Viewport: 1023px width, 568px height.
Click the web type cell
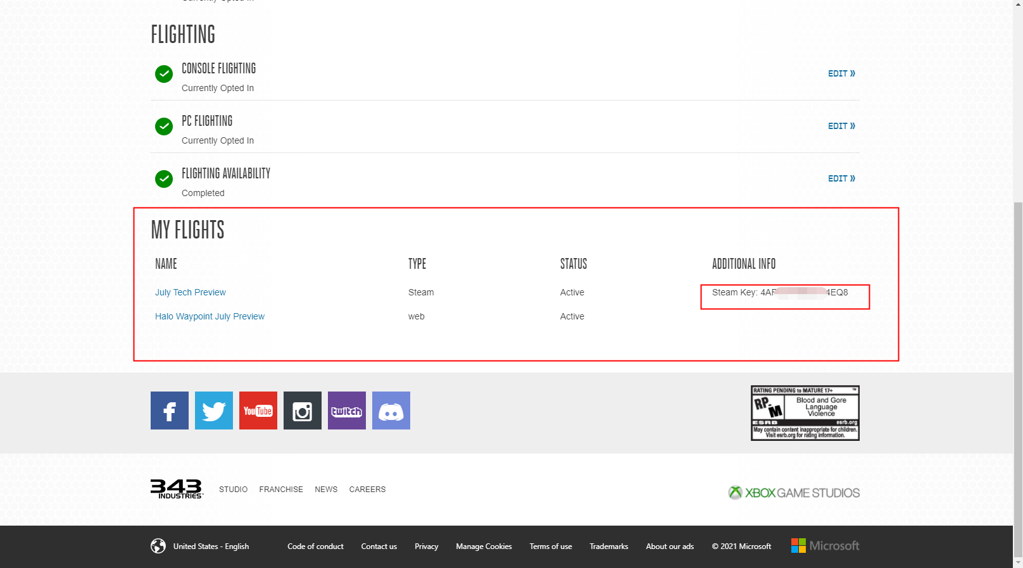click(x=417, y=316)
